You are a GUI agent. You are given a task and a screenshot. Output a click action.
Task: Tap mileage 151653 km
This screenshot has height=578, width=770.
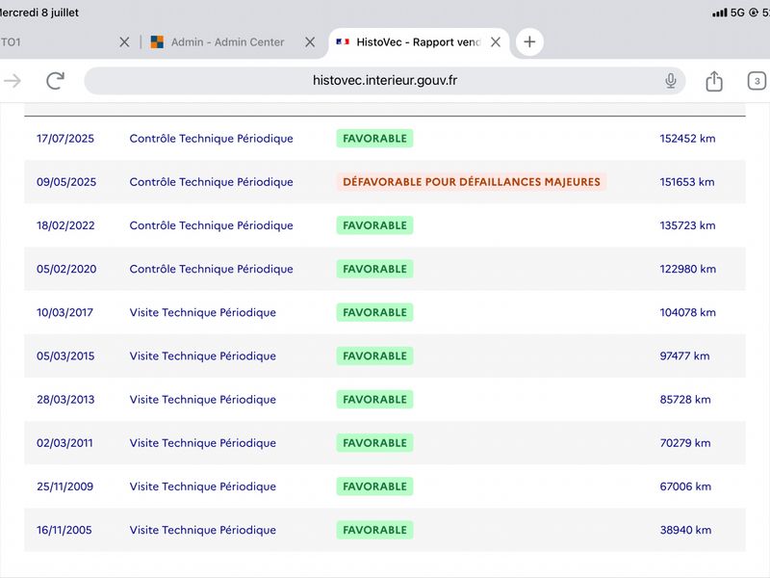[687, 182]
